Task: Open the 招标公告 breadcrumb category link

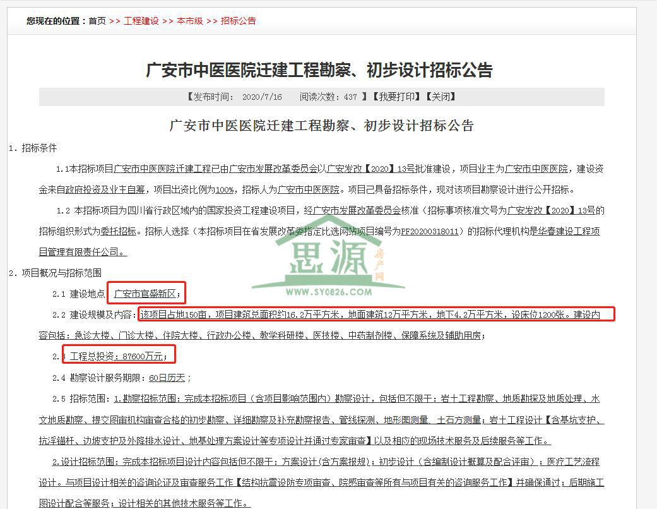Action: (x=238, y=21)
